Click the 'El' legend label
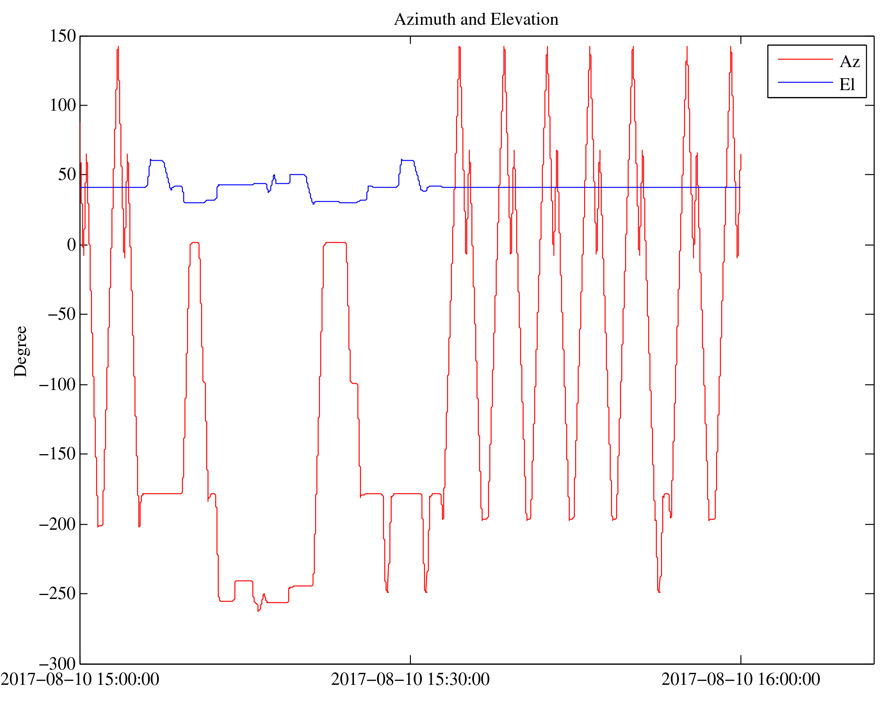 coord(847,85)
